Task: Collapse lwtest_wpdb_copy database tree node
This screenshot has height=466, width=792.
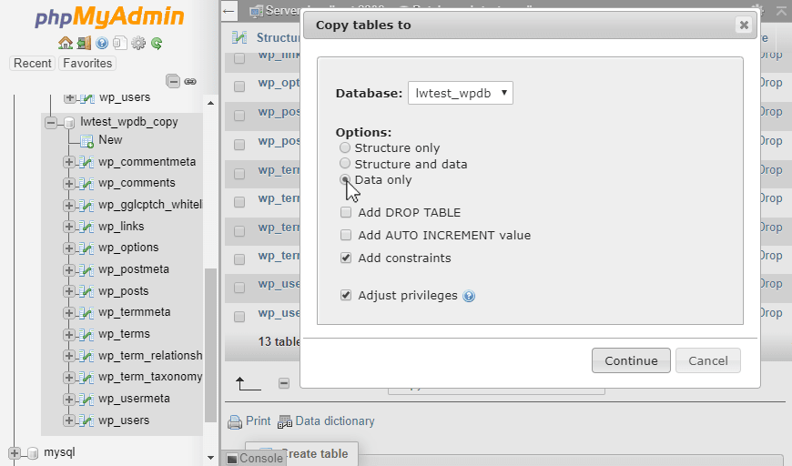Action: click(x=50, y=123)
